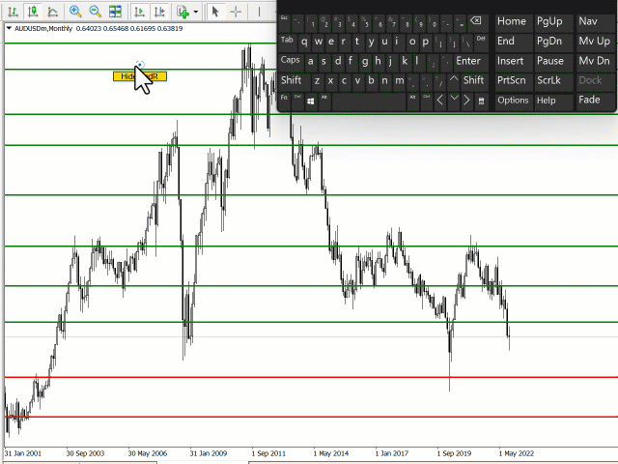Click the 1 Jan 2017 date label
Viewport: 618px width, 464px height.
coord(392,453)
